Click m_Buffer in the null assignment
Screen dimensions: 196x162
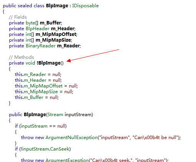tap(34, 97)
